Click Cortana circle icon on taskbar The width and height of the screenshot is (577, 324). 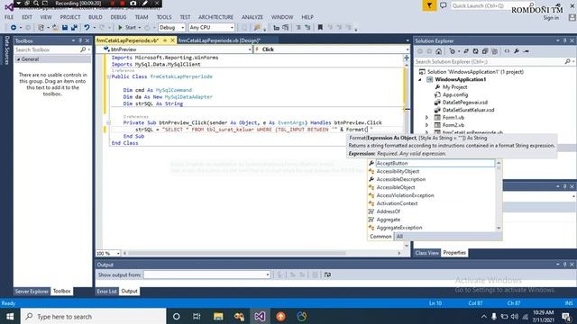[177, 316]
